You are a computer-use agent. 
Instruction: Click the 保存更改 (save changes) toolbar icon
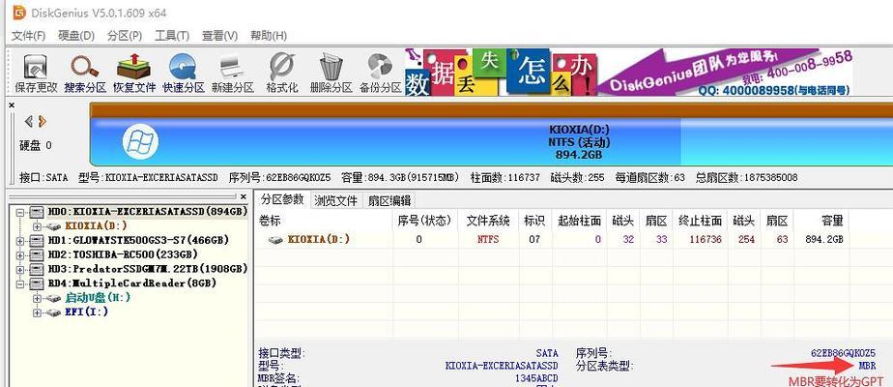point(36,73)
